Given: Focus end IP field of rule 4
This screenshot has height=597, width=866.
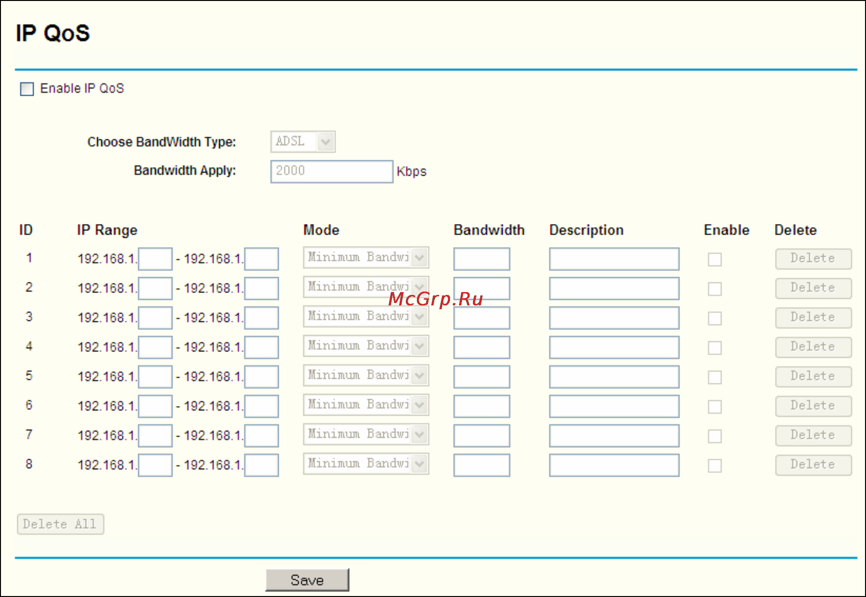Looking at the screenshot, I should click(x=261, y=348).
